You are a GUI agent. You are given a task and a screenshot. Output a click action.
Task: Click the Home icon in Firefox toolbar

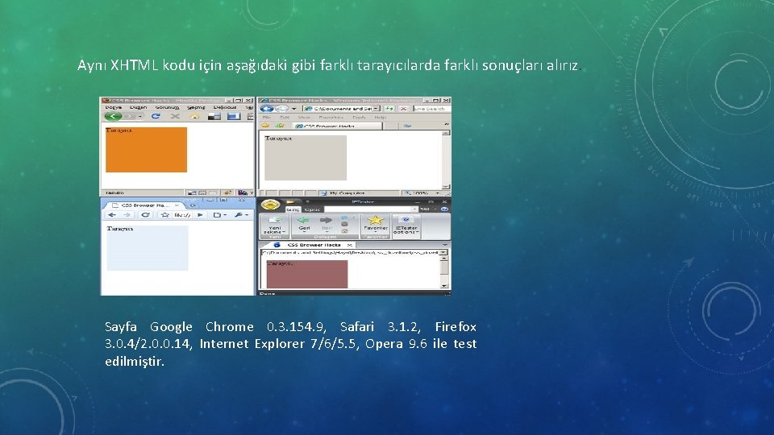(195, 116)
